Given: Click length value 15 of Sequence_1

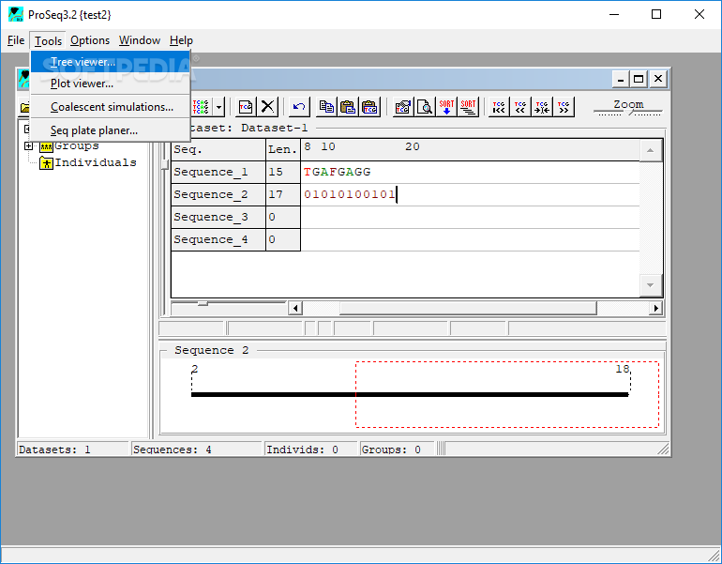Looking at the screenshot, I should (x=283, y=173).
